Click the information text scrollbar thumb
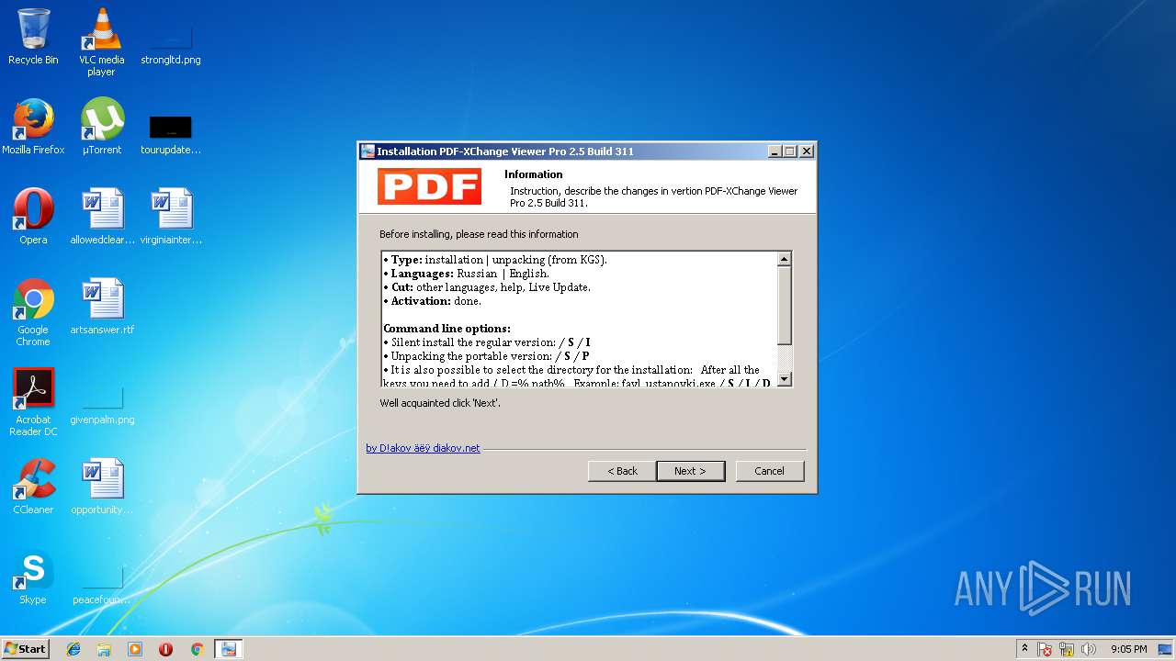Viewport: 1176px width, 661px height. pos(784,306)
